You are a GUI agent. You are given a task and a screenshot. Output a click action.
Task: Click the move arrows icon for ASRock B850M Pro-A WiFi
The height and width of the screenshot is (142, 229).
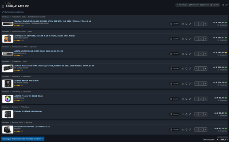click(x=190, y=84)
